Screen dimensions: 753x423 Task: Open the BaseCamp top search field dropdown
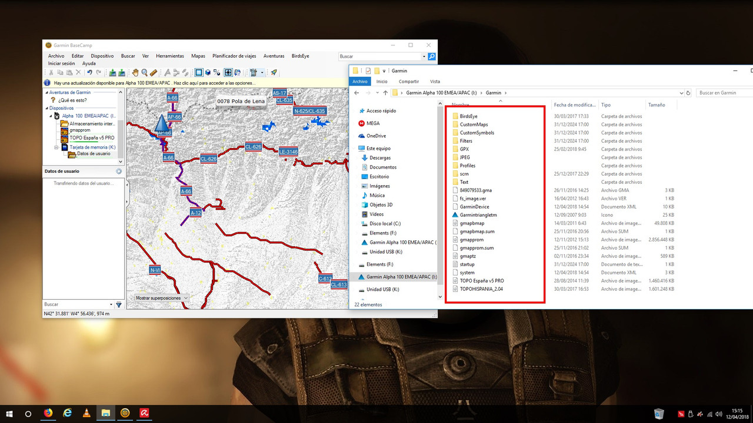(x=424, y=56)
